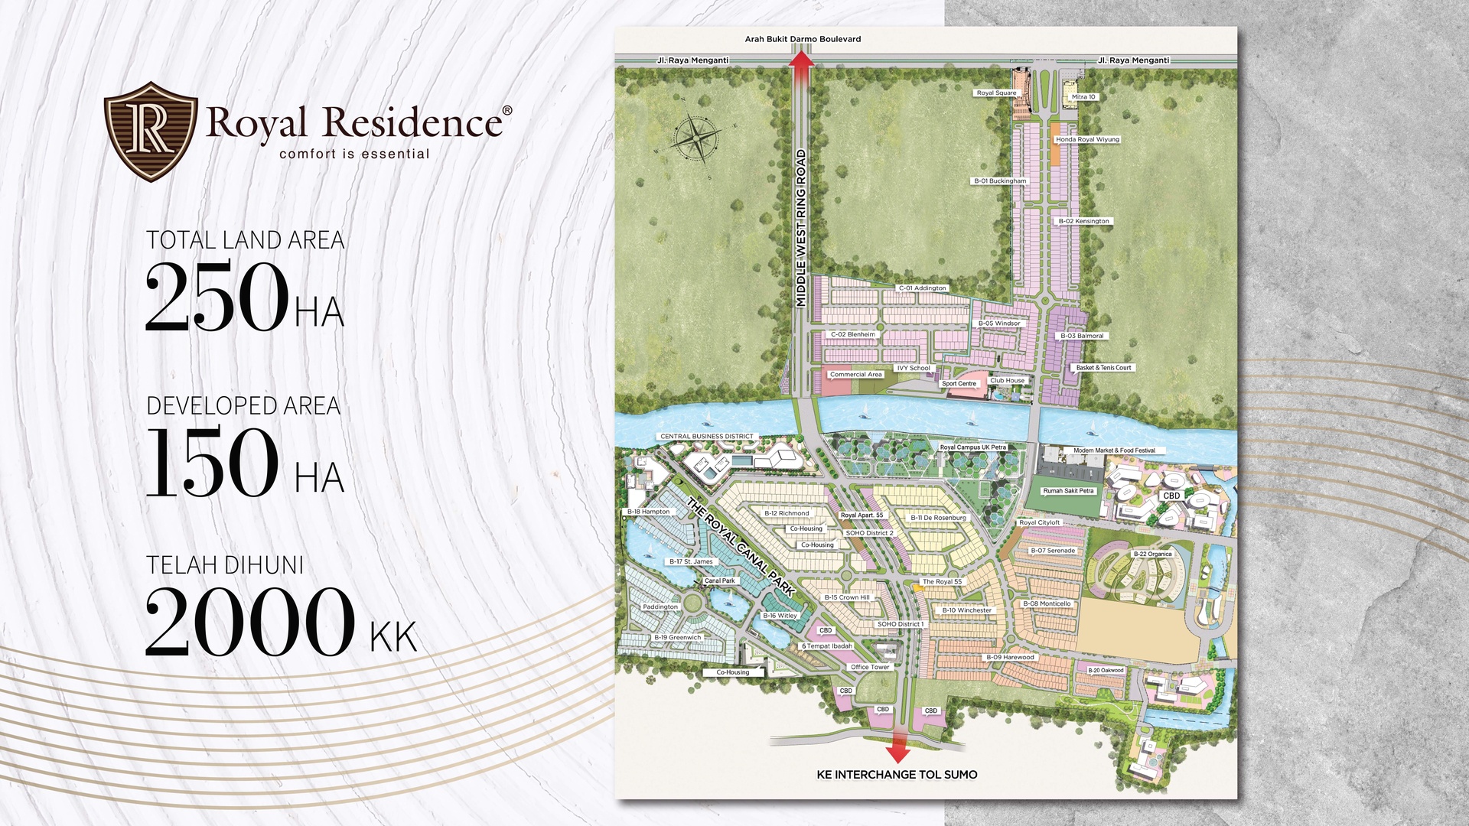
Task: Click 'The Royal 55' label
Action: (942, 581)
